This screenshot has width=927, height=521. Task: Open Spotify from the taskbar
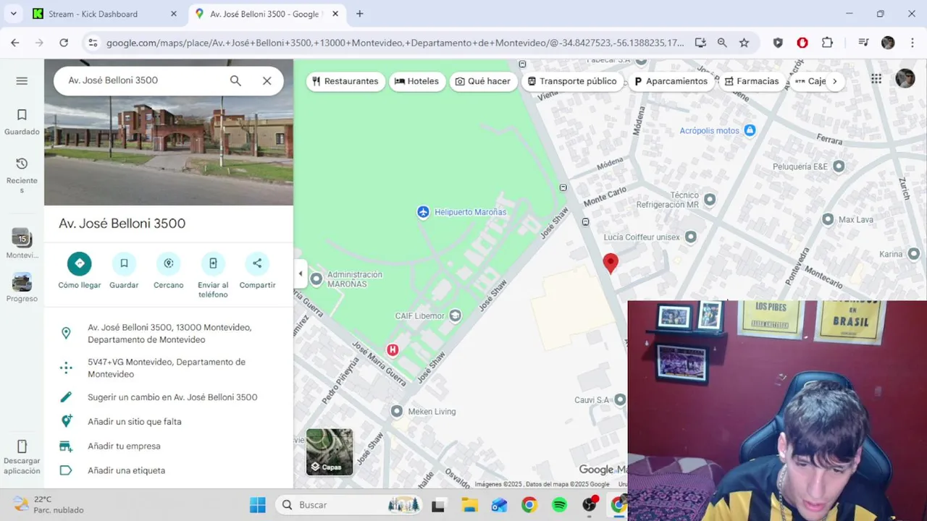click(559, 505)
